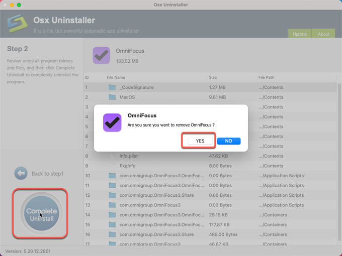
Task: Confirm removal by clicking YES
Action: click(x=200, y=141)
